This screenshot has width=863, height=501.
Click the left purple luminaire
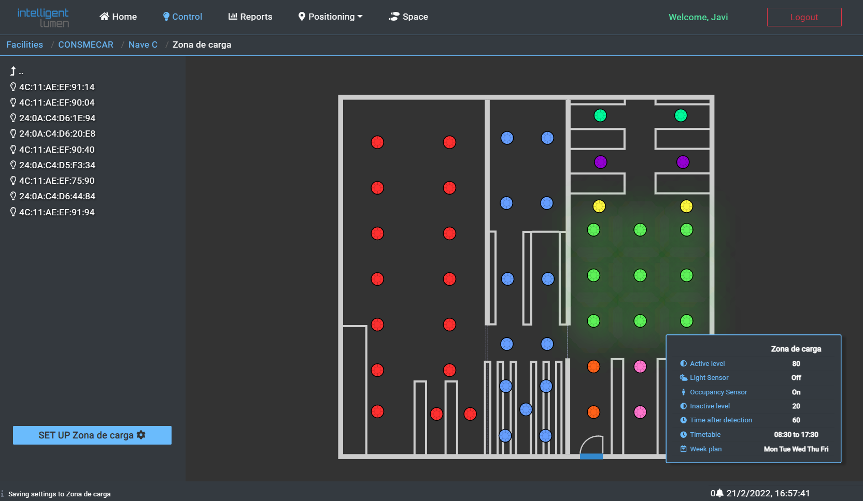tap(601, 162)
